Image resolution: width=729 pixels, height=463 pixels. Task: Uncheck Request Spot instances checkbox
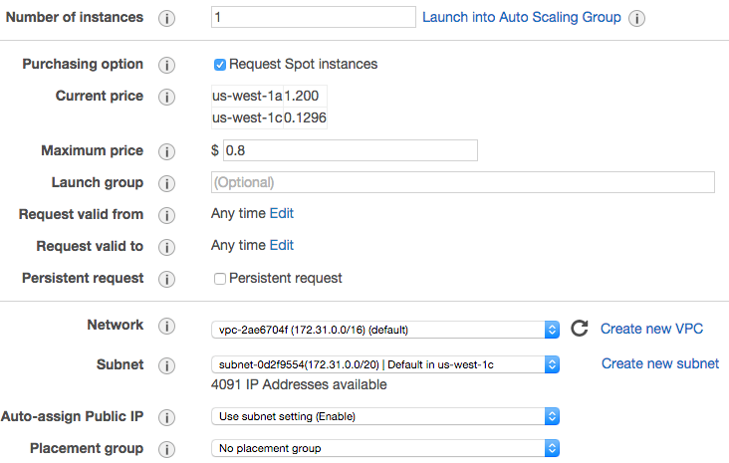click(220, 65)
